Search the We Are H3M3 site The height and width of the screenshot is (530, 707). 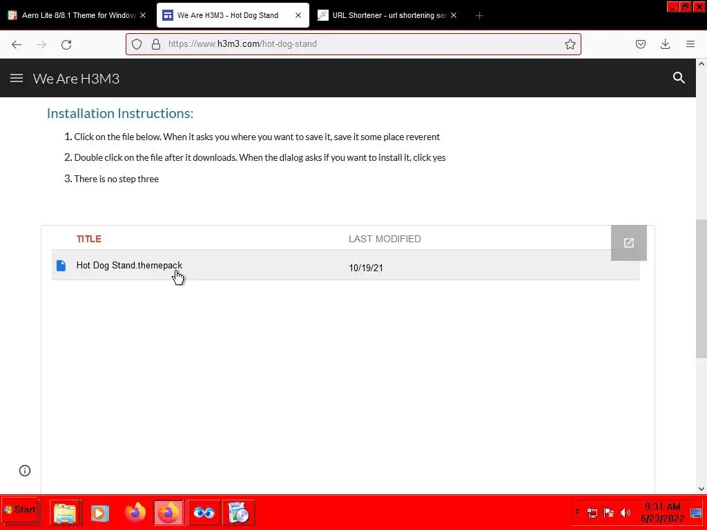pos(679,78)
